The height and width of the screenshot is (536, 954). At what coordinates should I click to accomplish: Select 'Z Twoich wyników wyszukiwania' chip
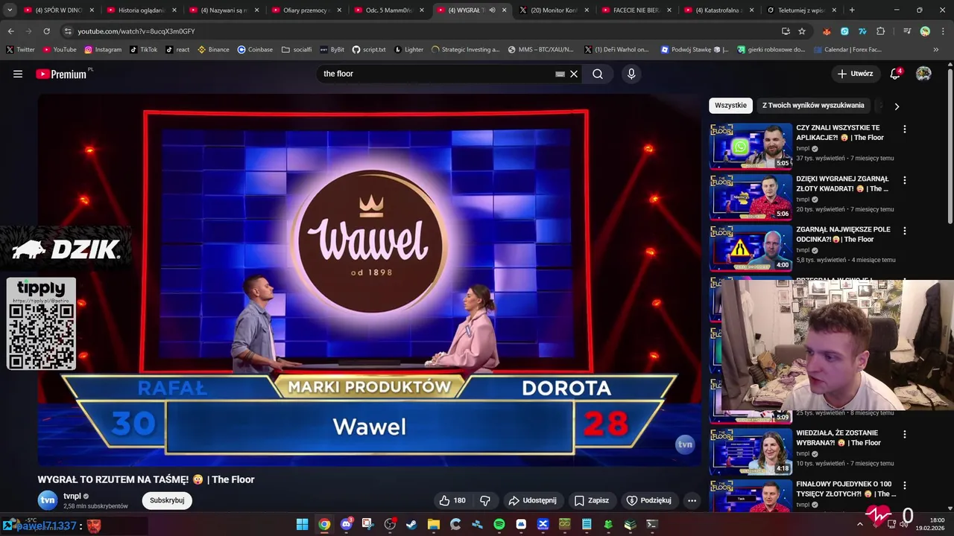pyautogui.click(x=813, y=106)
